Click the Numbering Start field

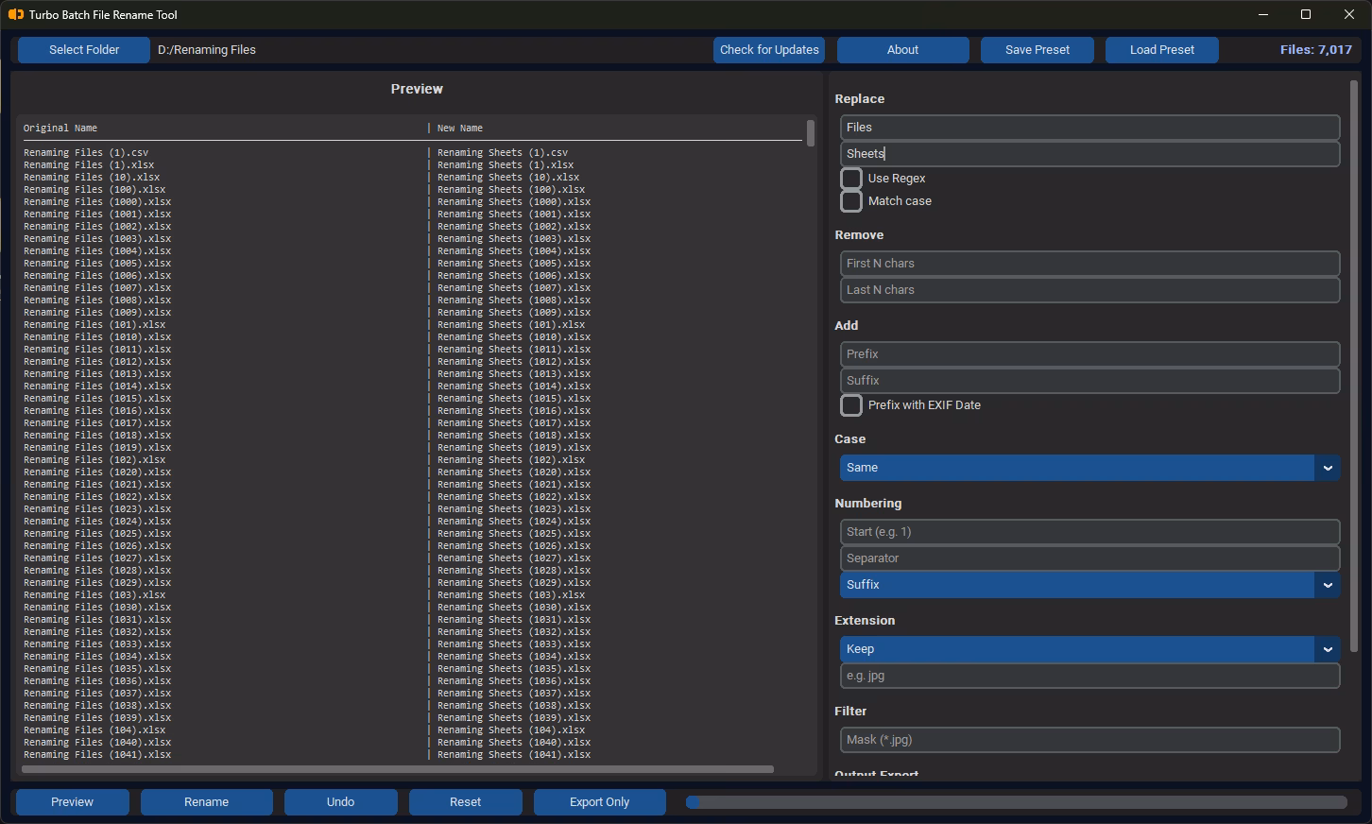pyautogui.click(x=1089, y=532)
